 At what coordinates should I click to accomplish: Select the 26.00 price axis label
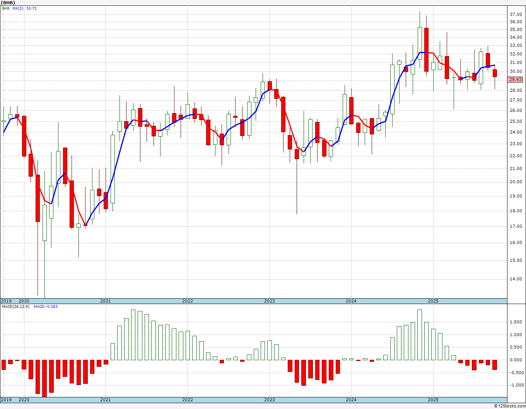[516, 110]
